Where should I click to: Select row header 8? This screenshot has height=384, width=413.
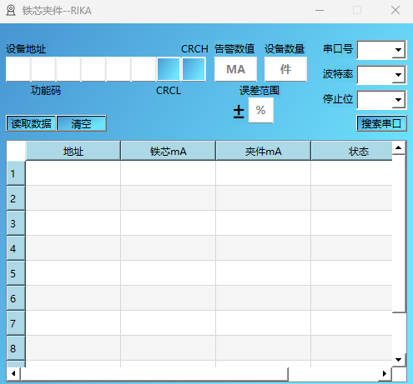(16, 348)
